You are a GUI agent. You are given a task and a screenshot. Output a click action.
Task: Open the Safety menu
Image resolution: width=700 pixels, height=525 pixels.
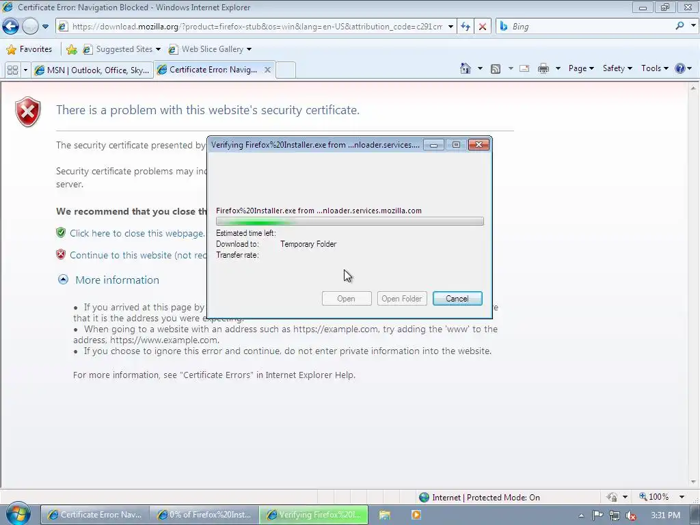tap(617, 68)
